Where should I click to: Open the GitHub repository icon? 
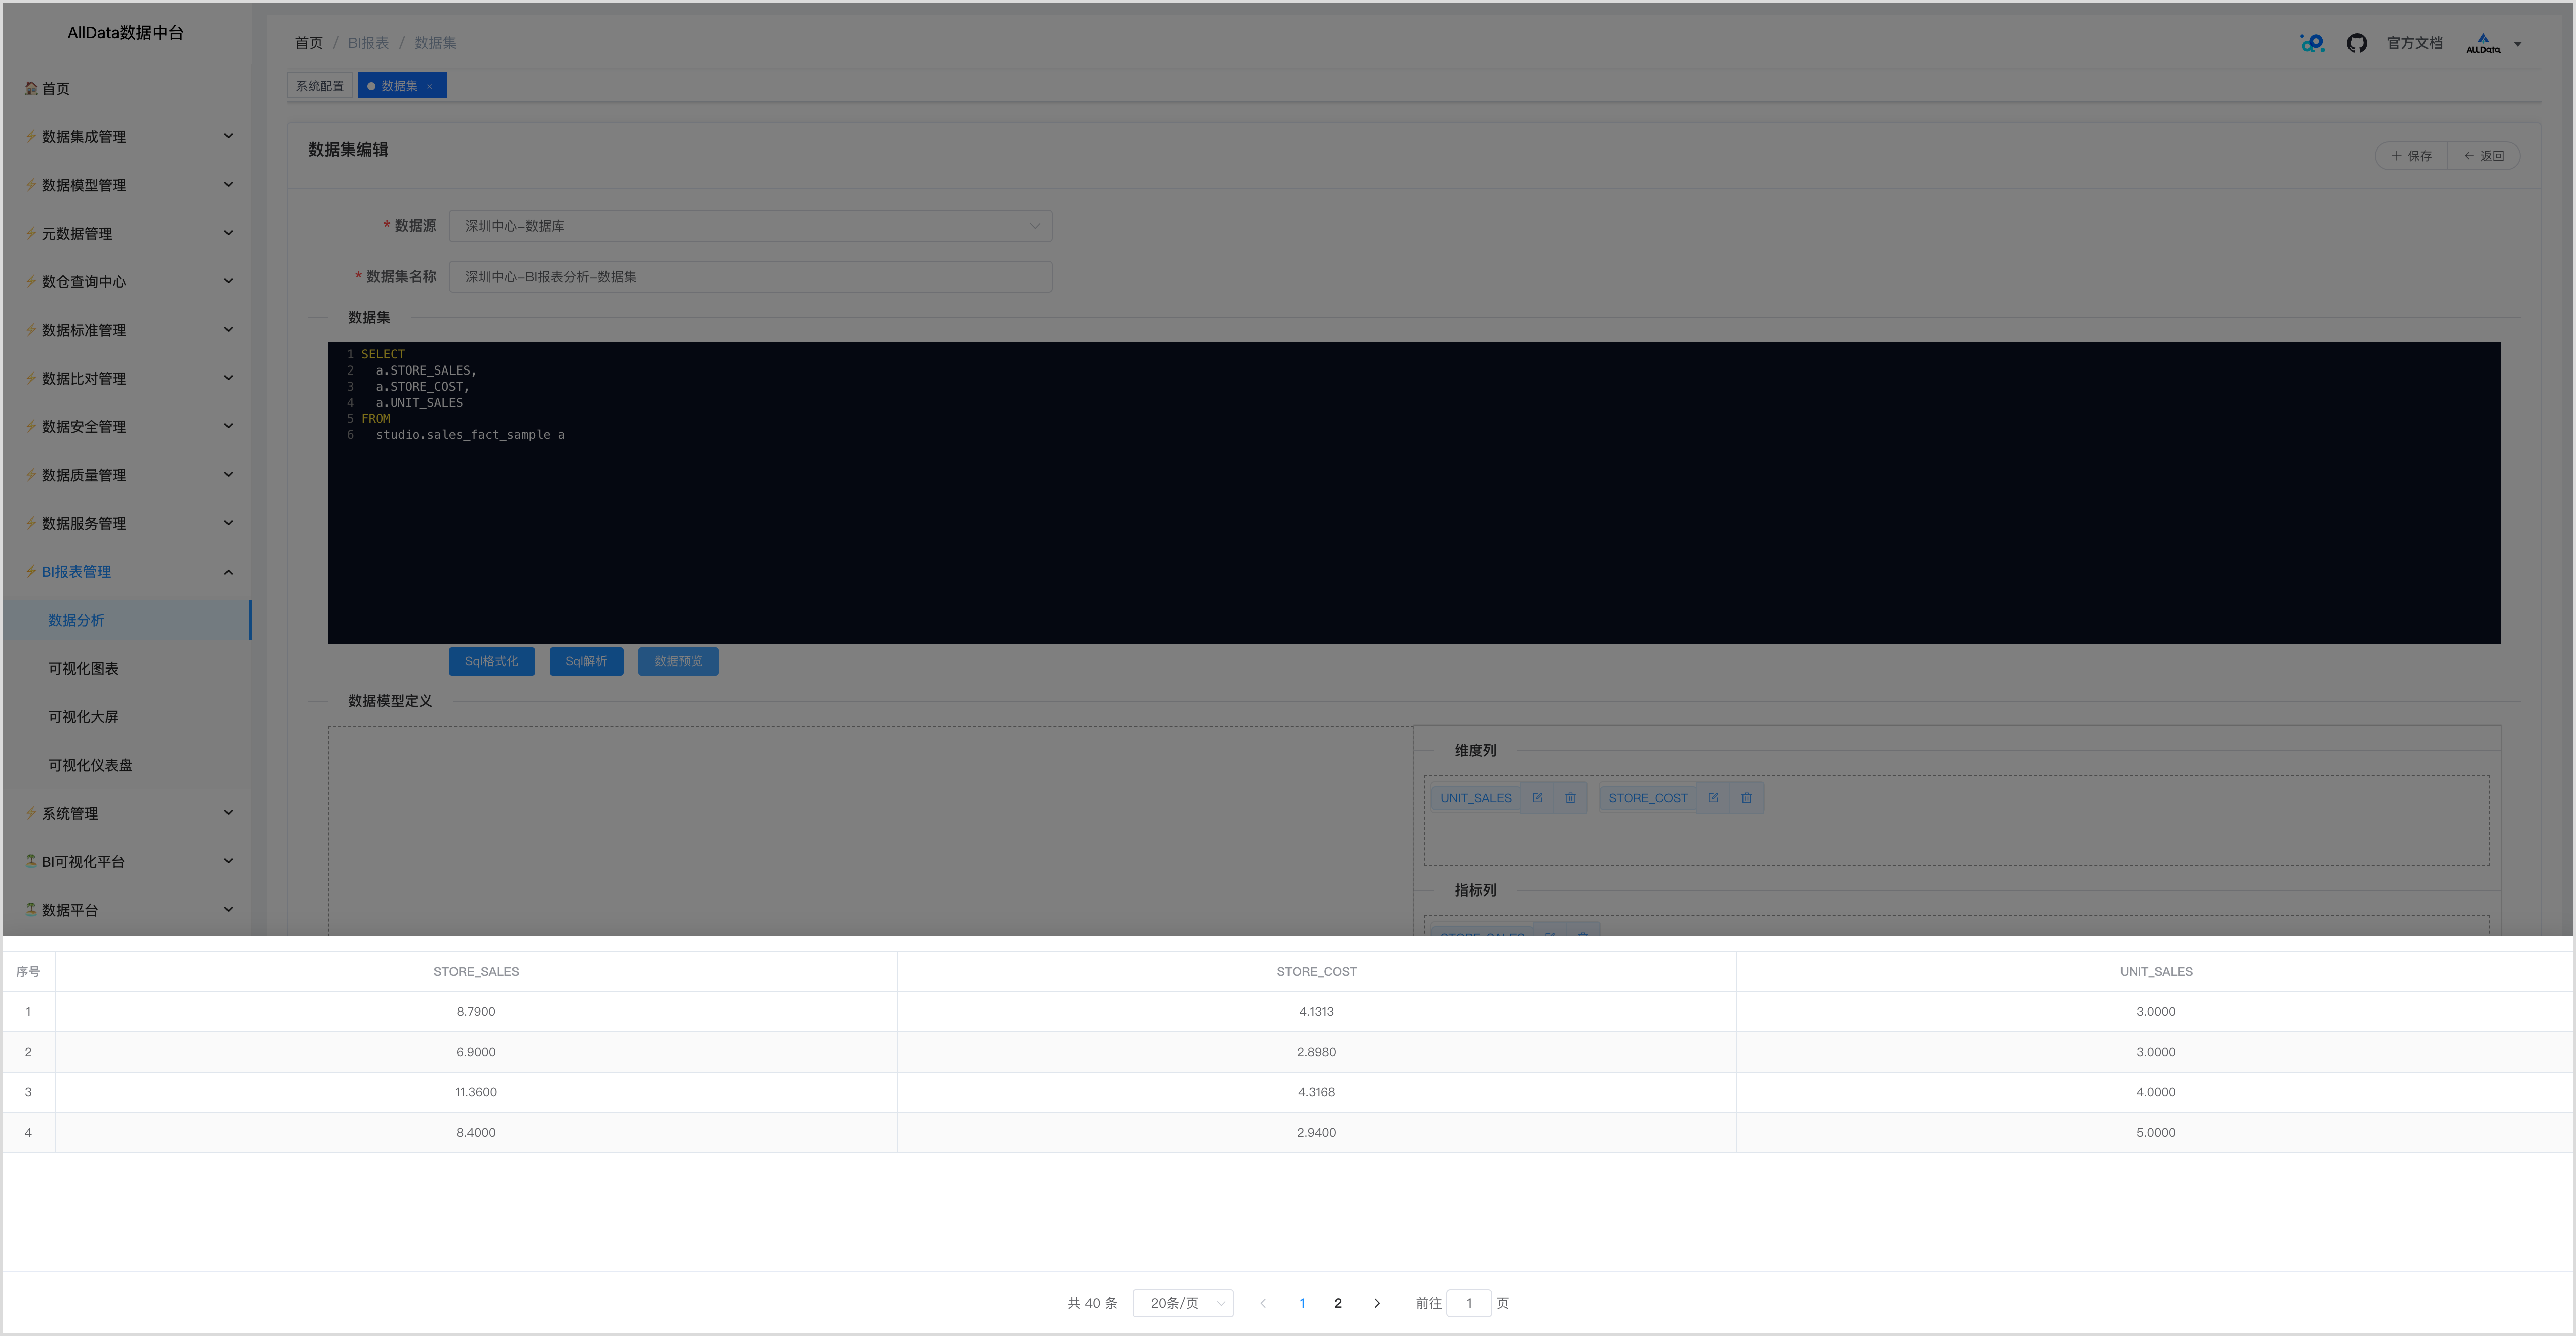click(x=2356, y=43)
